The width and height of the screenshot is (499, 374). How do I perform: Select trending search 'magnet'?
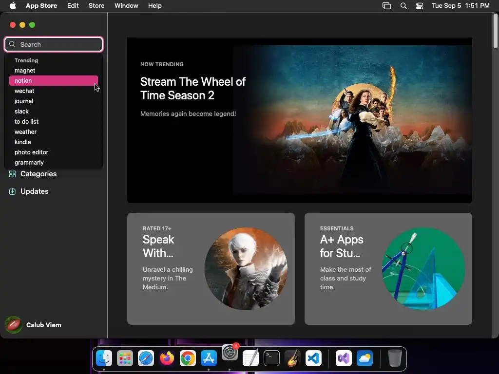[54, 70]
